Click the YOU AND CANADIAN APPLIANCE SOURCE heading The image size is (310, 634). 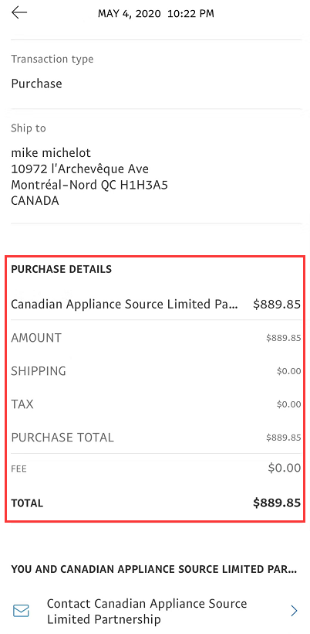[154, 569]
